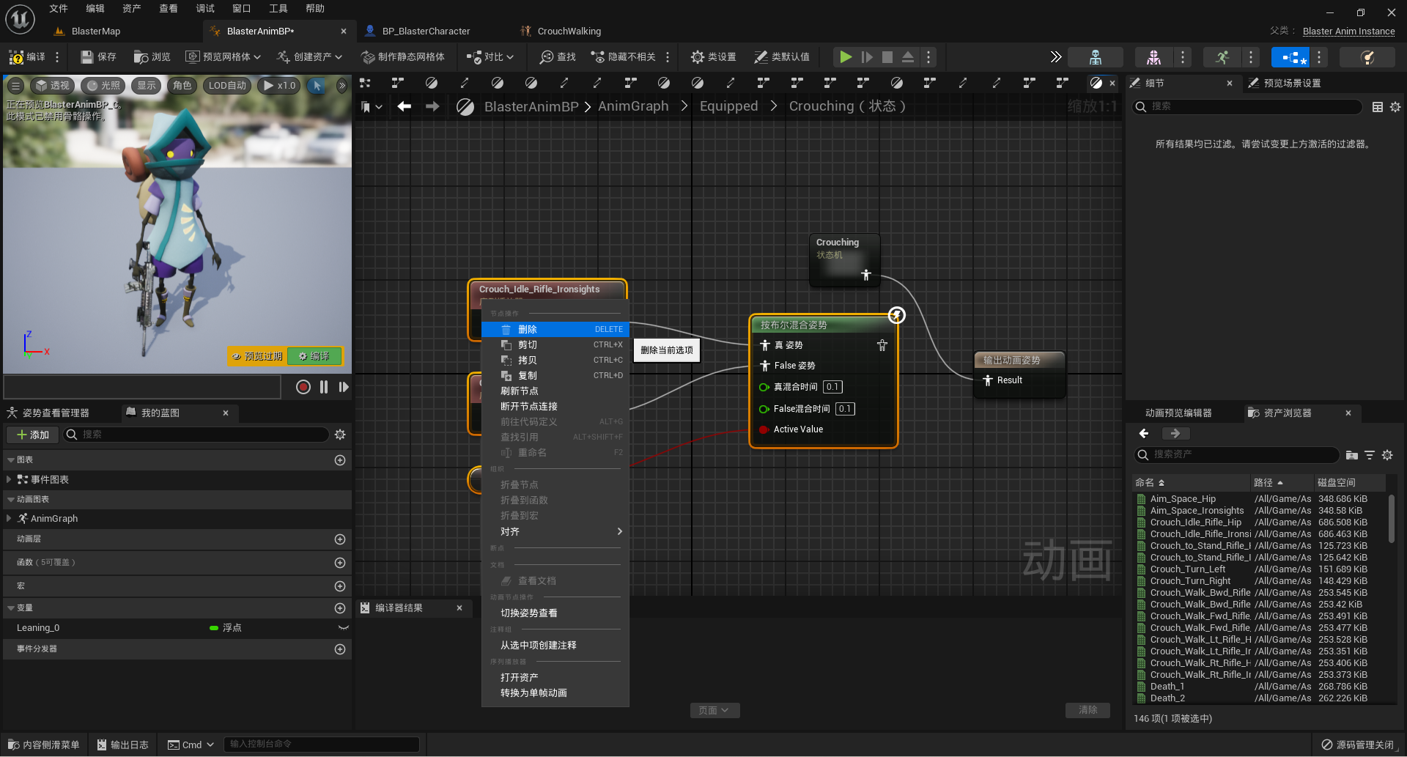Screen dimensions: 1407x757
Task: Collapse the Variables section
Action: pyautogui.click(x=10, y=608)
